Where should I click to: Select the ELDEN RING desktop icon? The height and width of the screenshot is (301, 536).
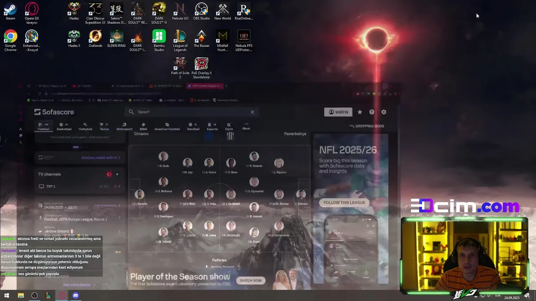[x=116, y=39]
